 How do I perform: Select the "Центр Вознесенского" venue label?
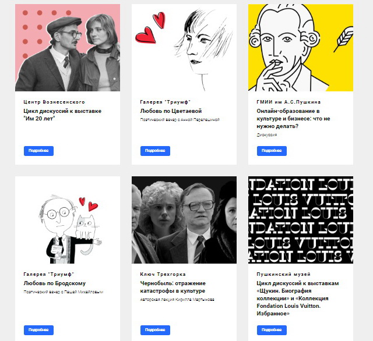coord(54,102)
